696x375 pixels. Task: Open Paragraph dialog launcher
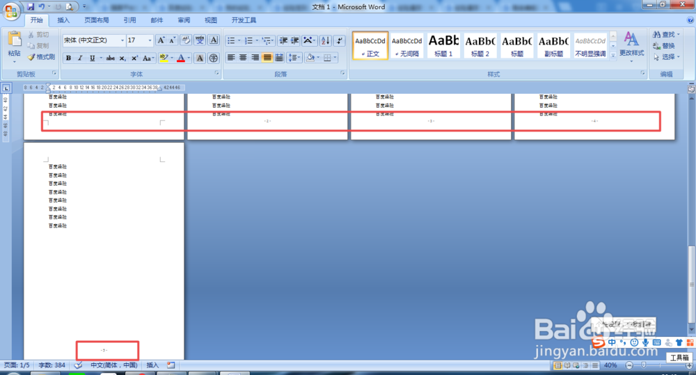[343, 73]
